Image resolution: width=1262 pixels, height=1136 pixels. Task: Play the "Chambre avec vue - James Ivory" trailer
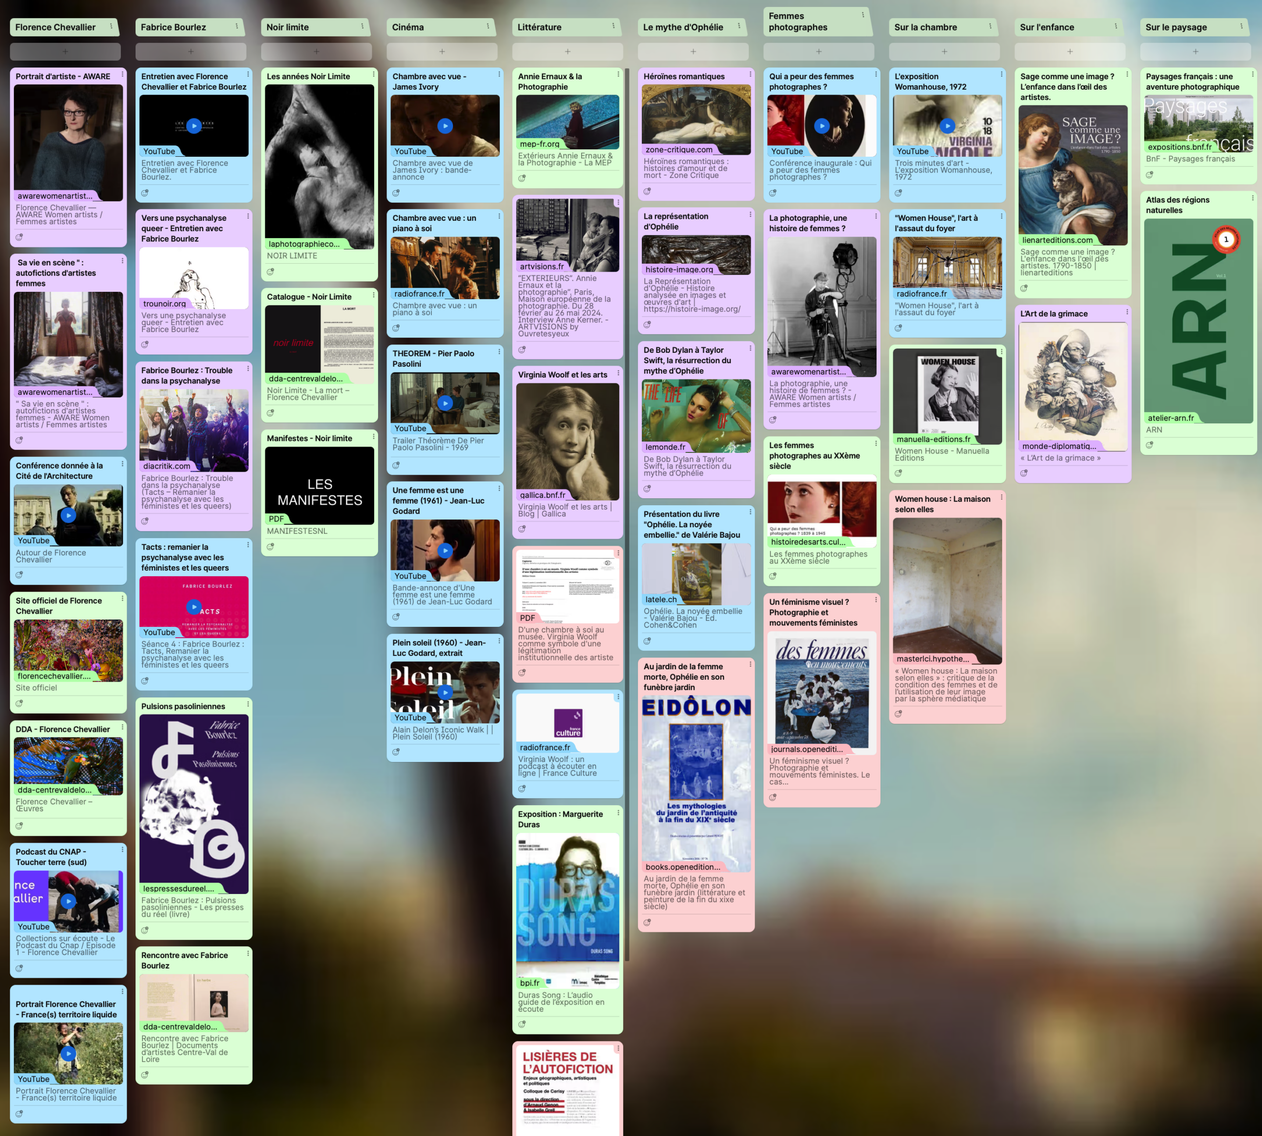pos(445,126)
